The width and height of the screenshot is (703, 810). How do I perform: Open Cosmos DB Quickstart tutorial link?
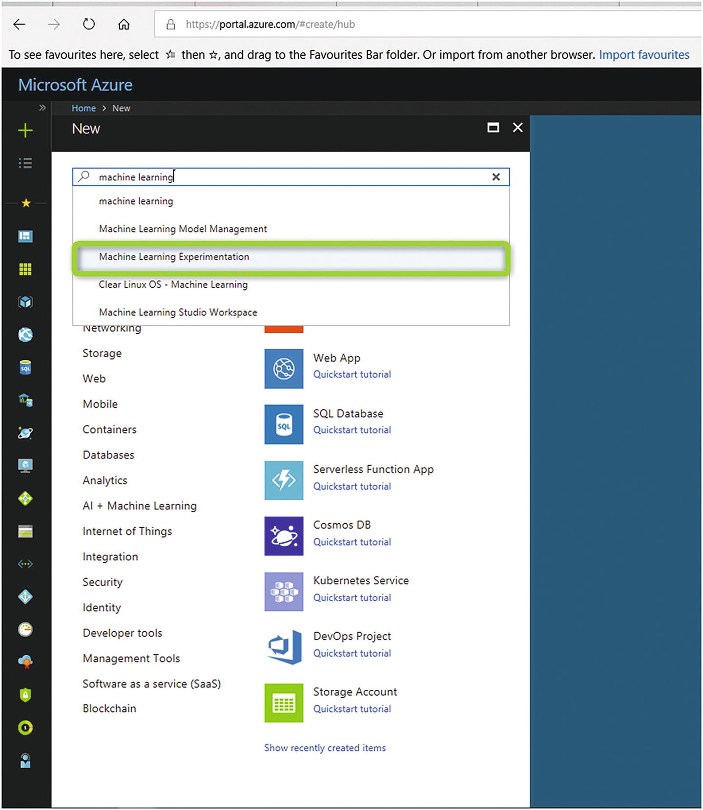(x=352, y=542)
